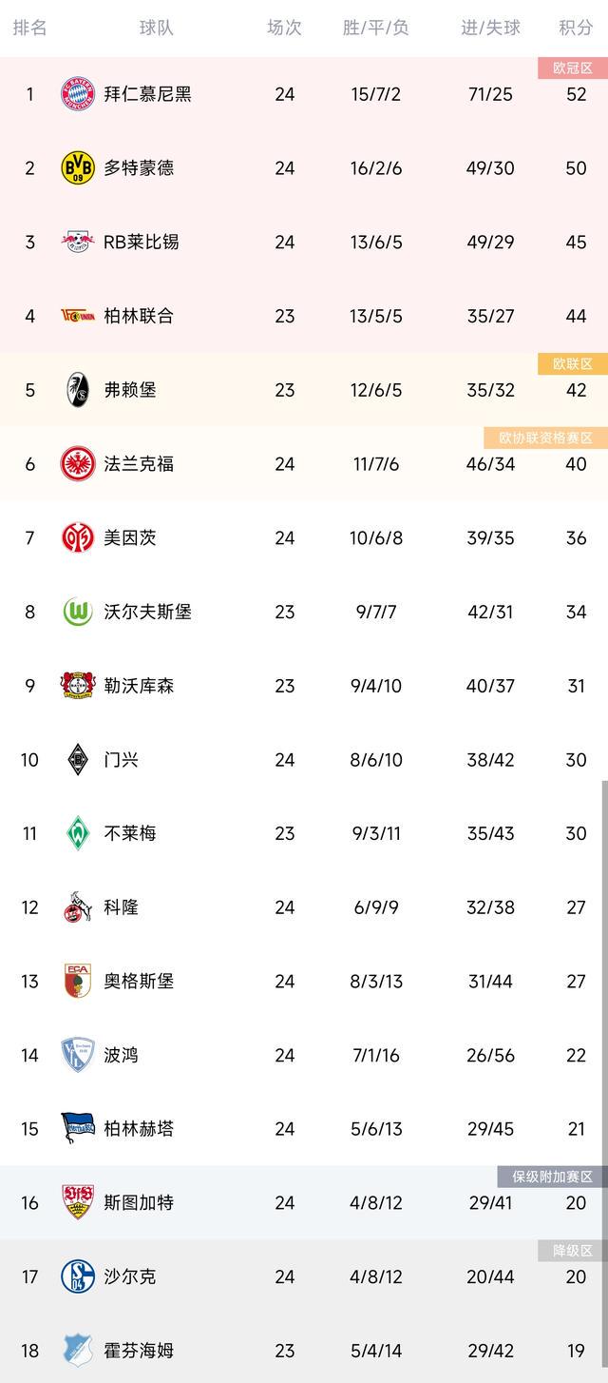608x1383 pixels.
Task: Tap the Bayer Leverkusen crest
Action: point(78,686)
